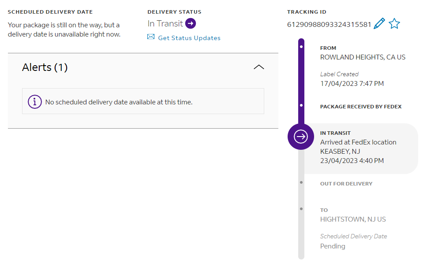Click the Out for Delivery timeline dot

301,182
